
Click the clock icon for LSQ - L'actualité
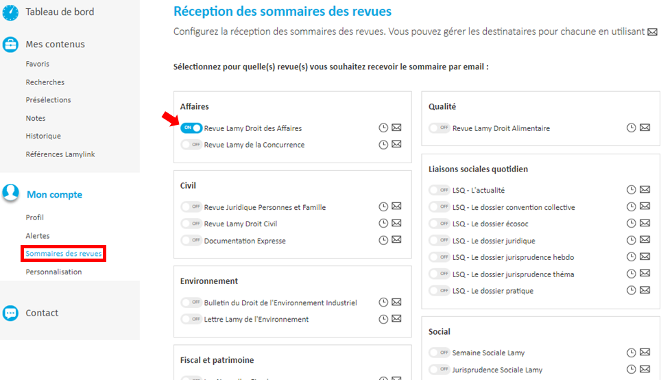631,190
